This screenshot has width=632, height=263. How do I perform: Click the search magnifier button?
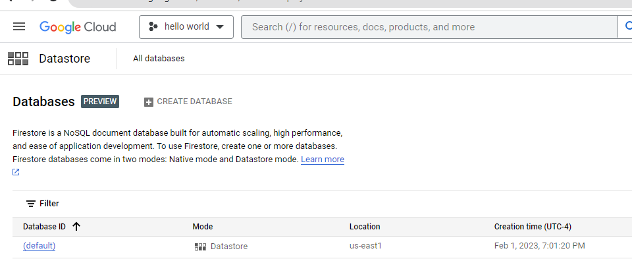(x=627, y=26)
